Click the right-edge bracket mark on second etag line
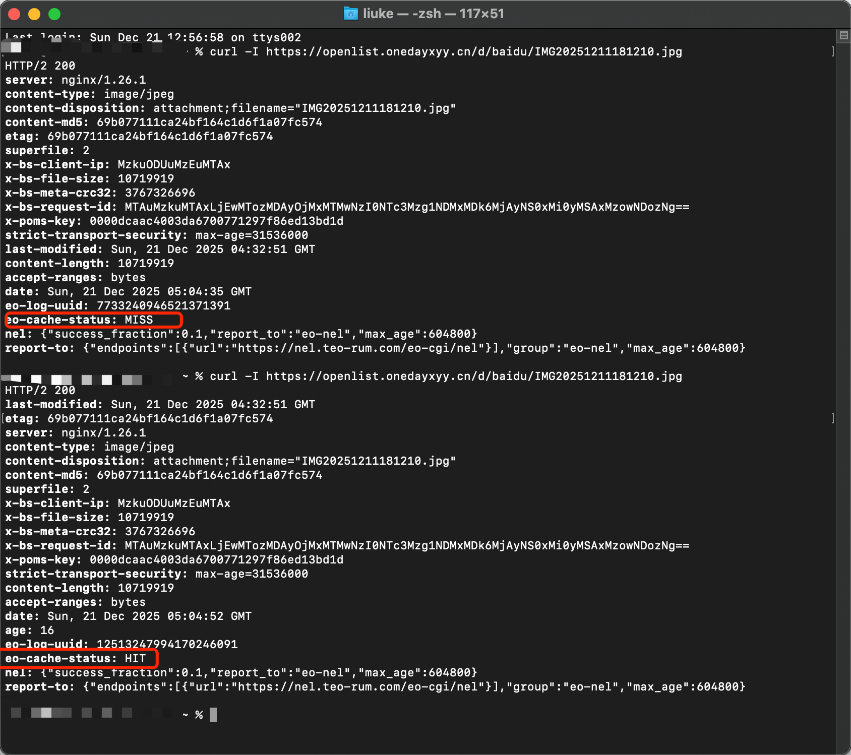The height and width of the screenshot is (755, 851). tap(833, 419)
